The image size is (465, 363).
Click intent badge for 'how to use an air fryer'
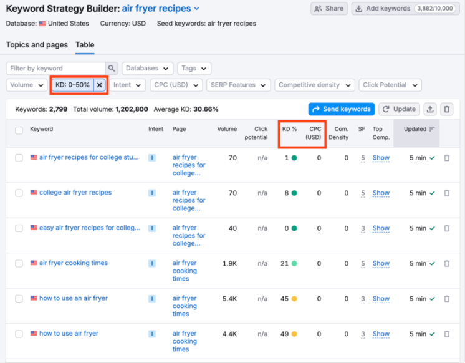click(151, 299)
